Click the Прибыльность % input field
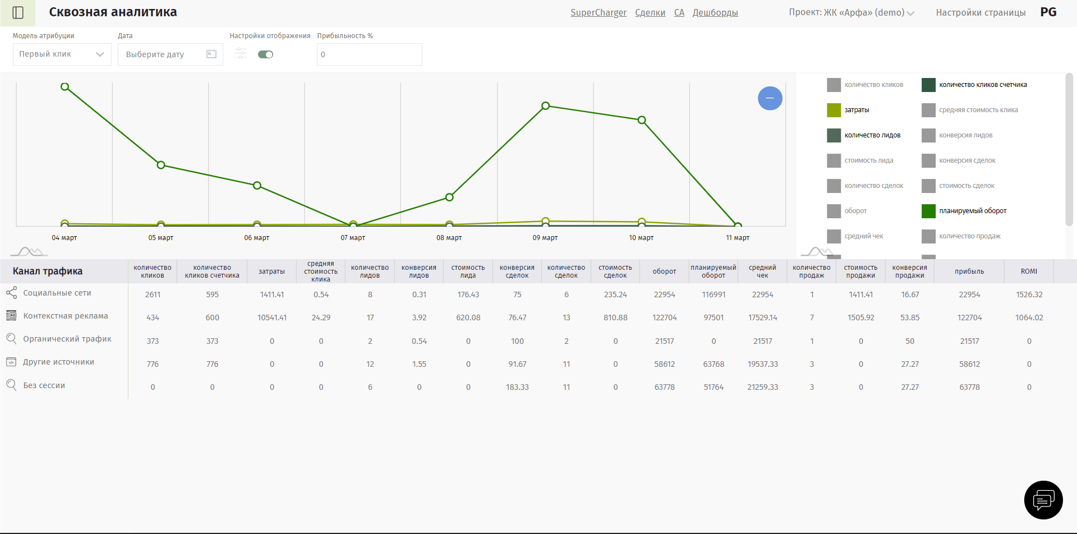This screenshot has height=534, width=1077. (x=369, y=54)
